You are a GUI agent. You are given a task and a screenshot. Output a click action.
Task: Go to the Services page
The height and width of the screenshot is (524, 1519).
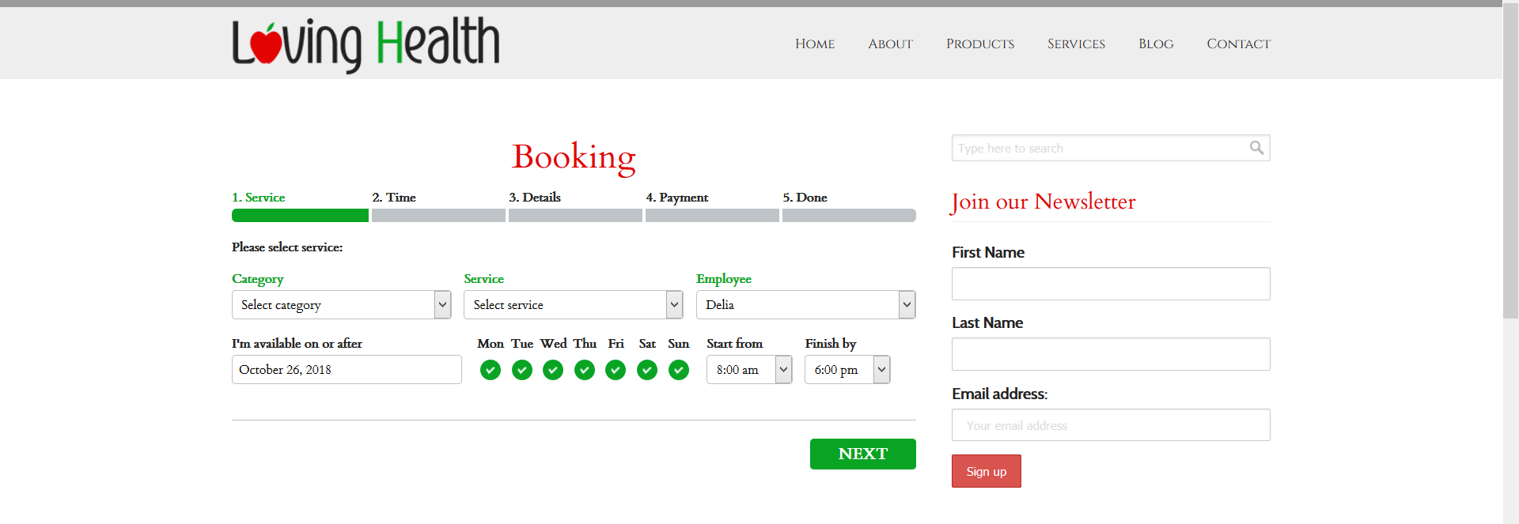click(1076, 44)
